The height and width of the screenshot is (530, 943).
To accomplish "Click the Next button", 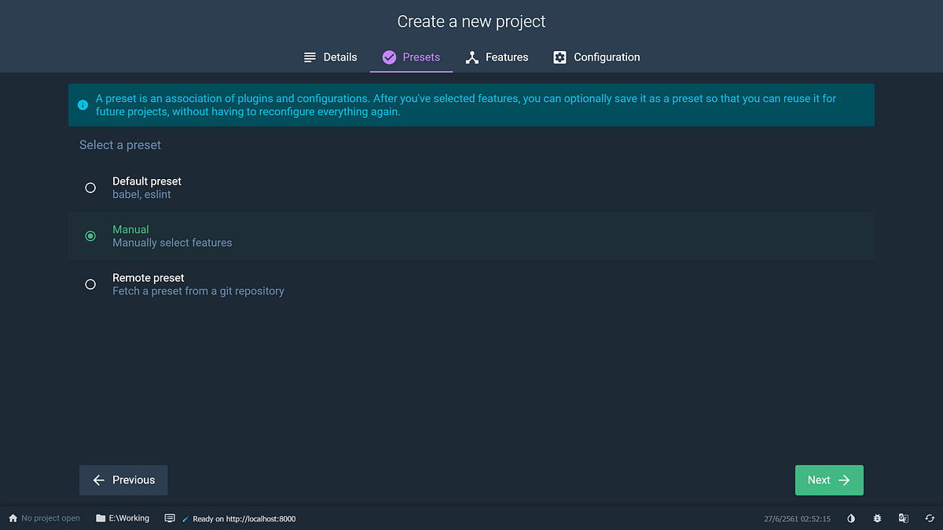I will point(829,480).
